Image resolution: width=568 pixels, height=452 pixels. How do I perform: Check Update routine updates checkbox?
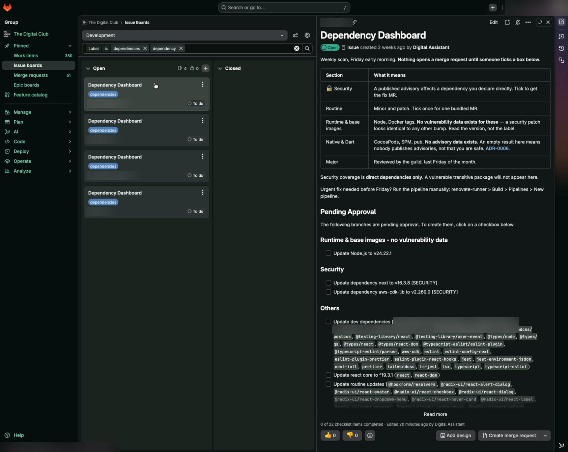(328, 384)
